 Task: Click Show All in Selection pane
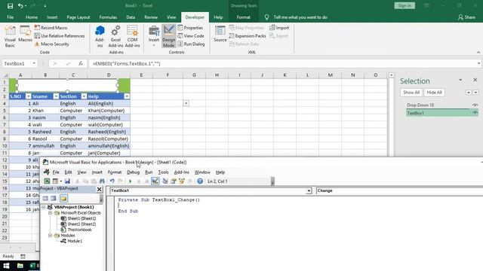coord(411,93)
